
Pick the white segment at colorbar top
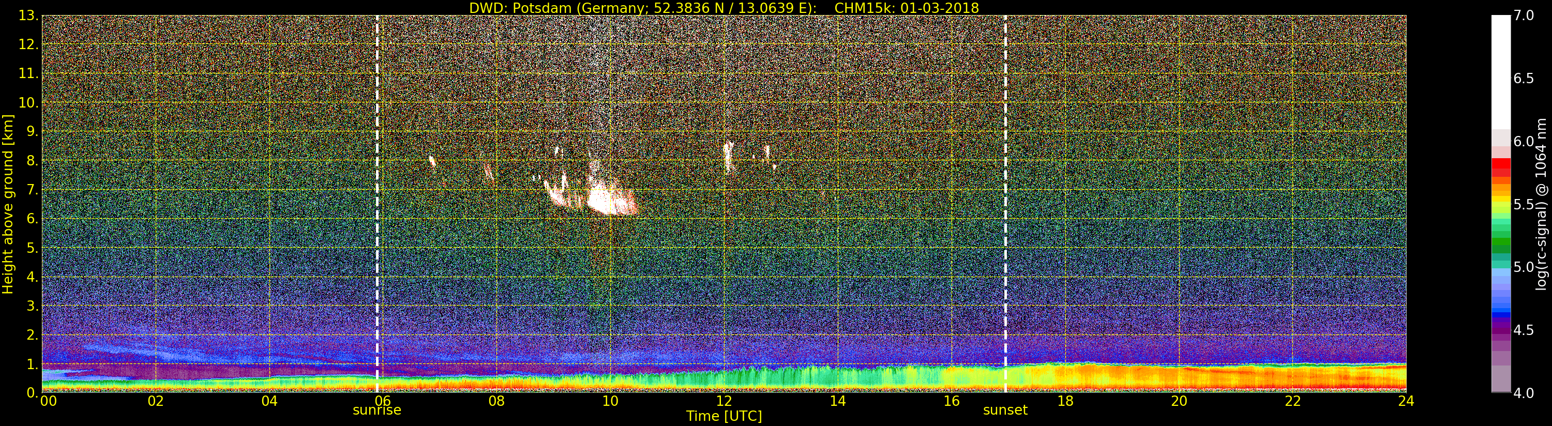point(1501,72)
